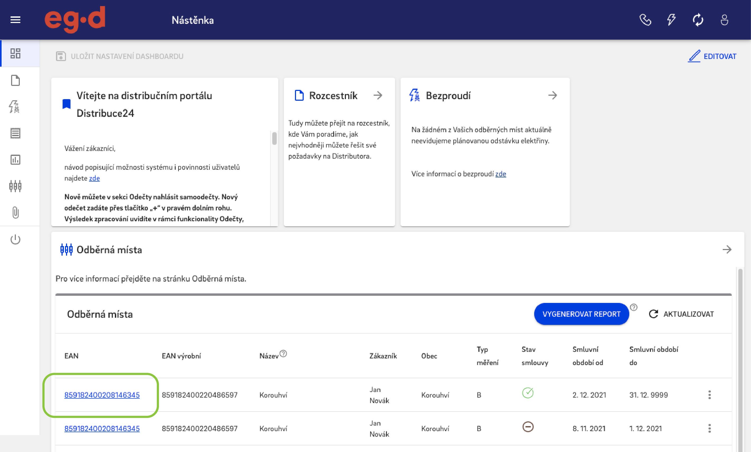
Task: Click date cell 1. 12. 2021
Action: click(645, 428)
